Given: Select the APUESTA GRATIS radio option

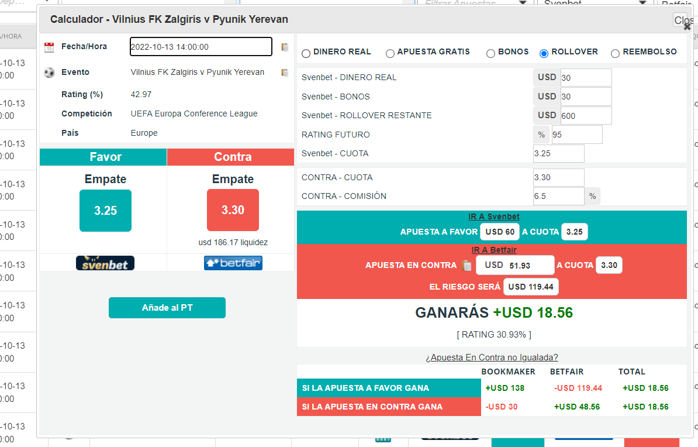Looking at the screenshot, I should (x=390, y=53).
